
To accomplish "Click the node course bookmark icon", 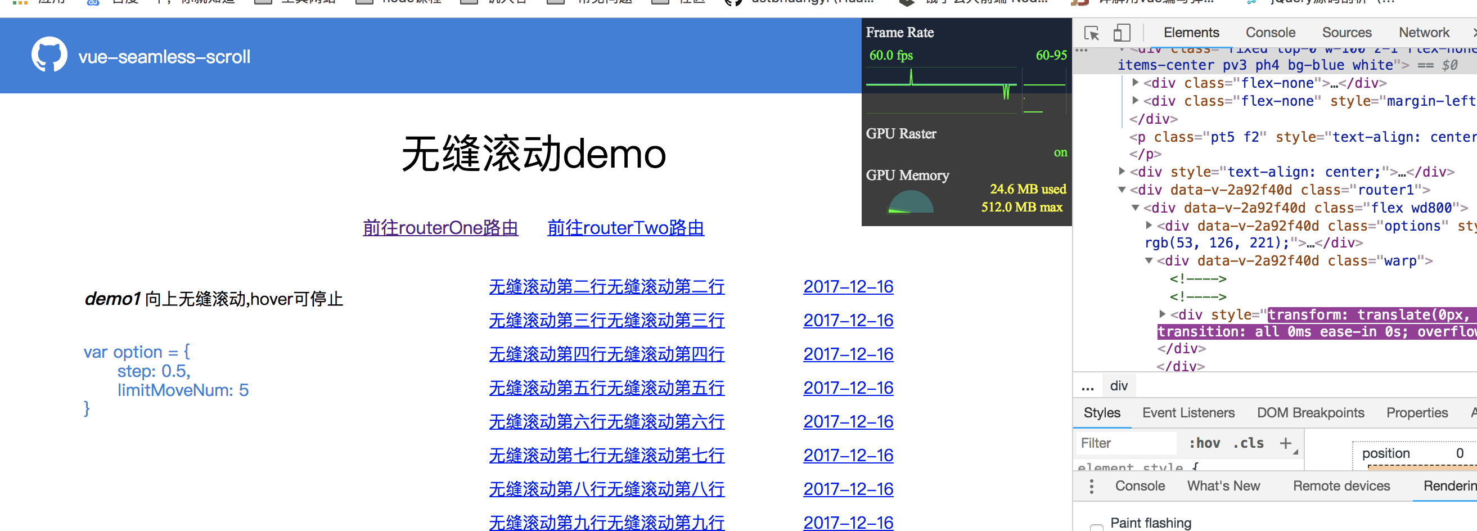I will (364, 1).
